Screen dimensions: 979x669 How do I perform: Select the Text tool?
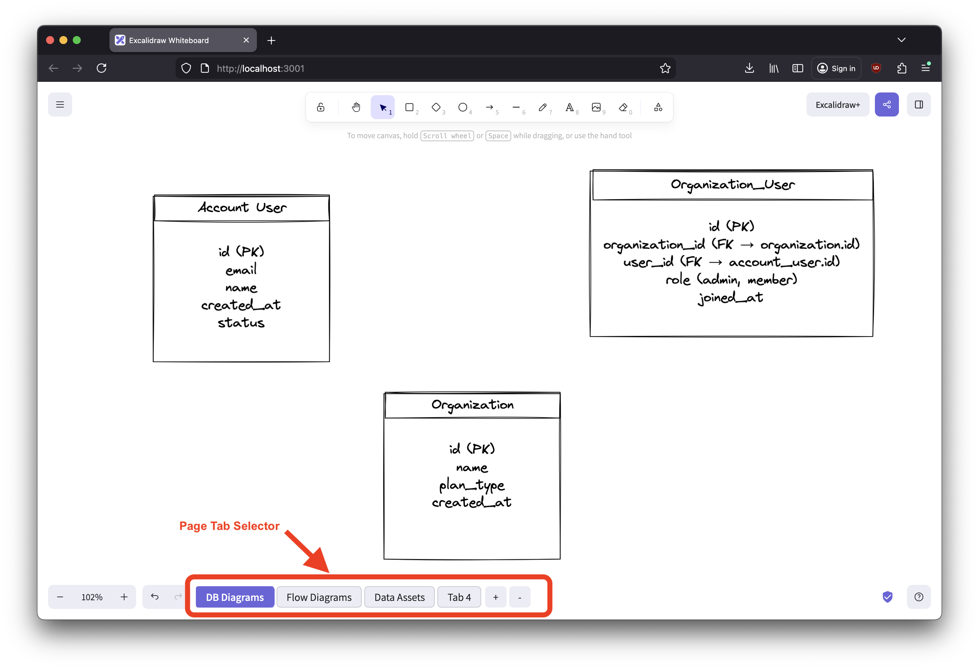click(x=570, y=107)
